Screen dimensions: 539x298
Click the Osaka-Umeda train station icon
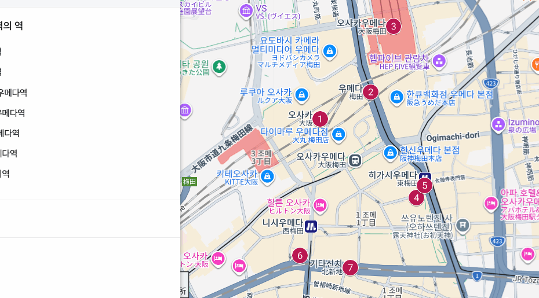pyautogui.click(x=355, y=160)
